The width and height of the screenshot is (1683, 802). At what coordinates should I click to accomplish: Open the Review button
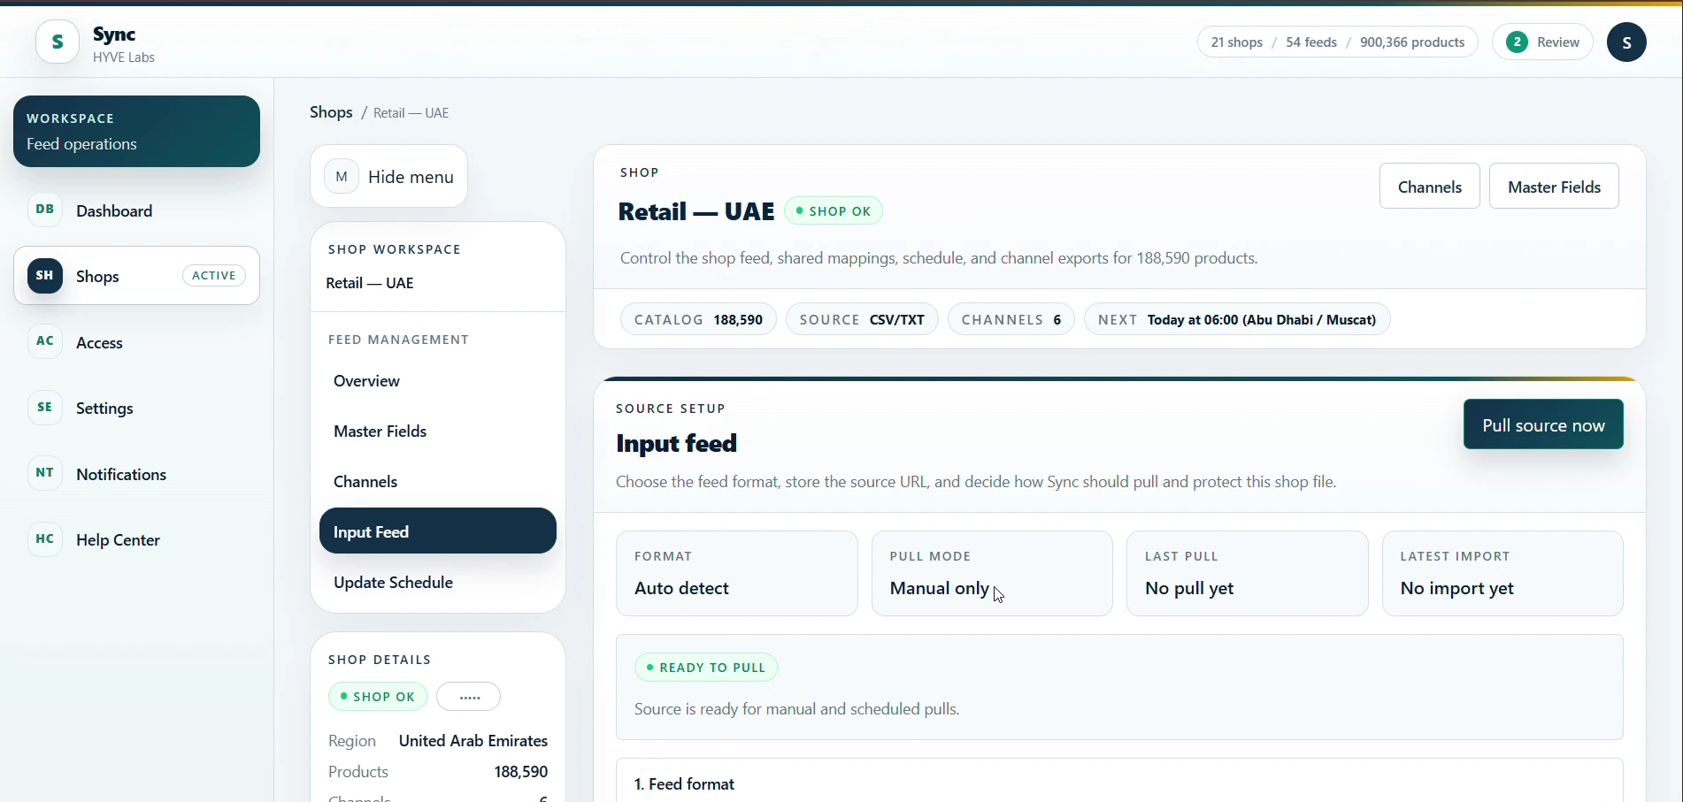[1542, 42]
